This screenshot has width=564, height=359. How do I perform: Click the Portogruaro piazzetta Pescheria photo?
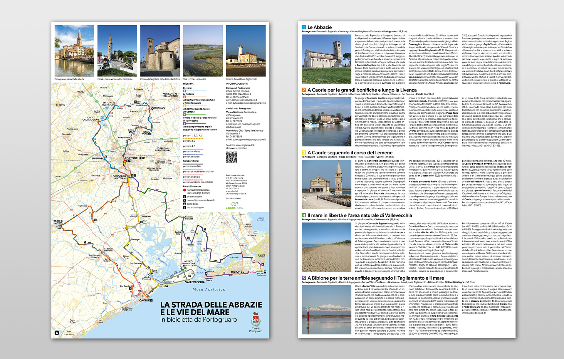click(74, 51)
